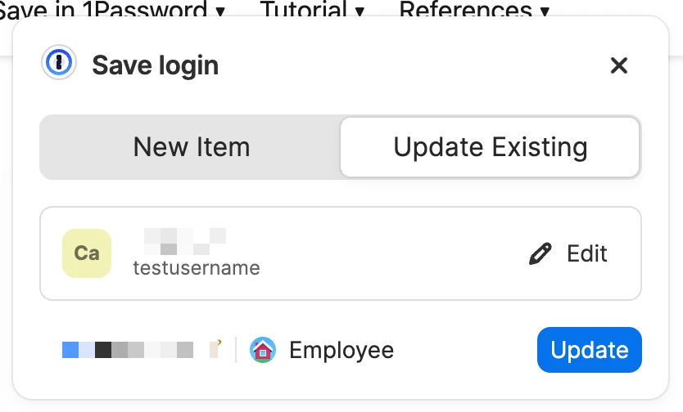The image size is (683, 412).
Task: Click the pencil edit icon
Action: pyautogui.click(x=541, y=253)
